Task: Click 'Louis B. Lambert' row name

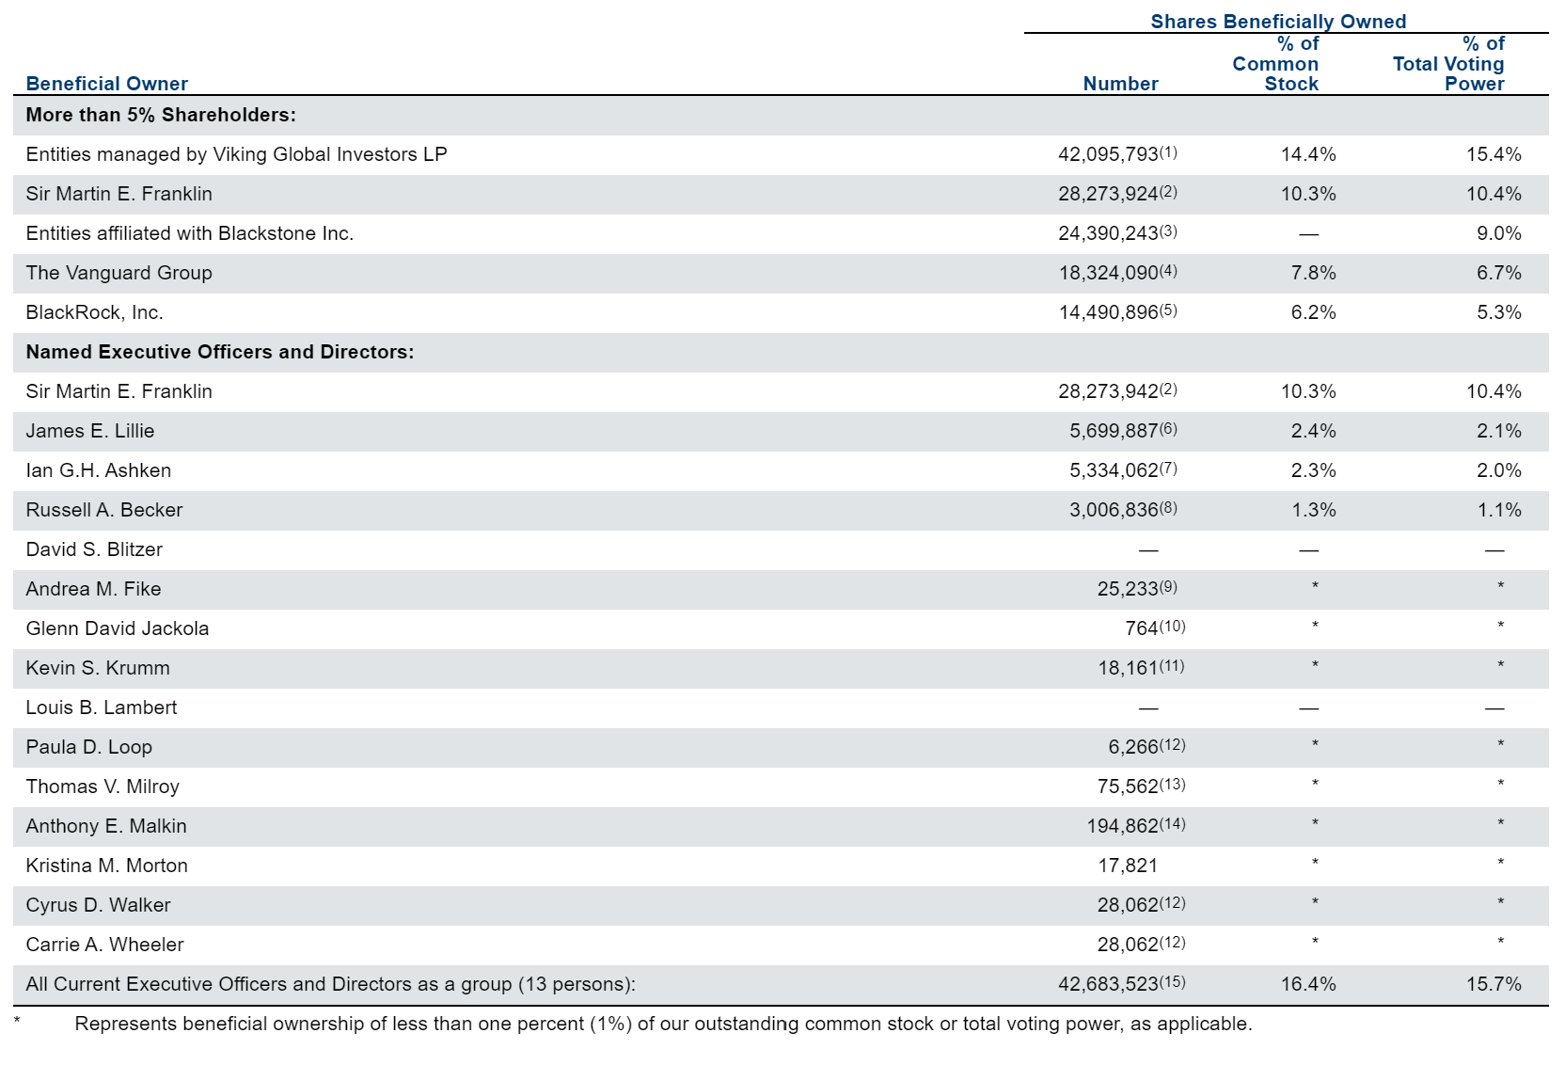Action: [102, 707]
